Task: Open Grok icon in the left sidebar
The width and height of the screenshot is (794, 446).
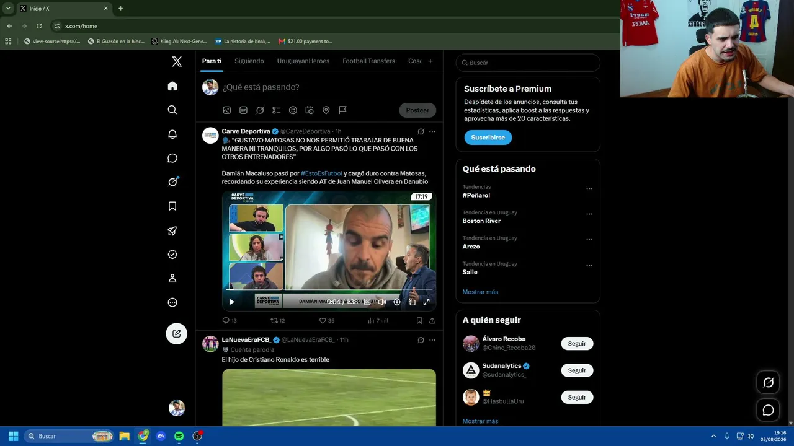Action: pyautogui.click(x=172, y=182)
